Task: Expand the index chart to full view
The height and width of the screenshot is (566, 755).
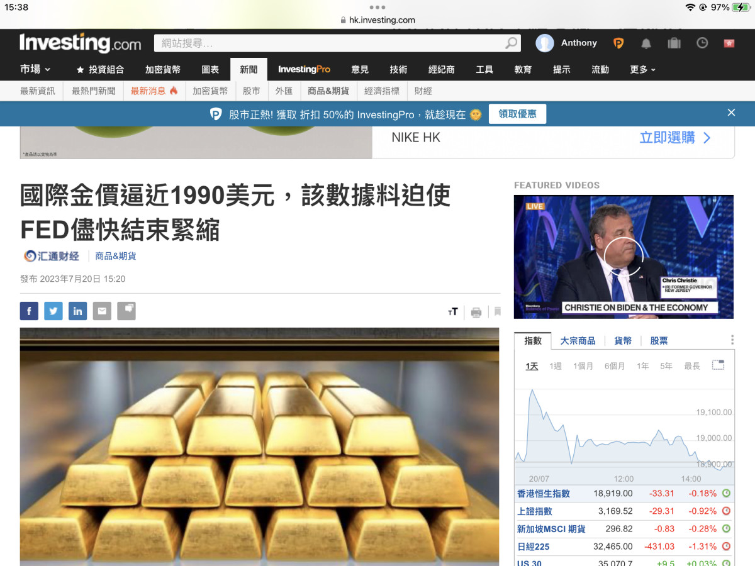Action: click(x=718, y=365)
